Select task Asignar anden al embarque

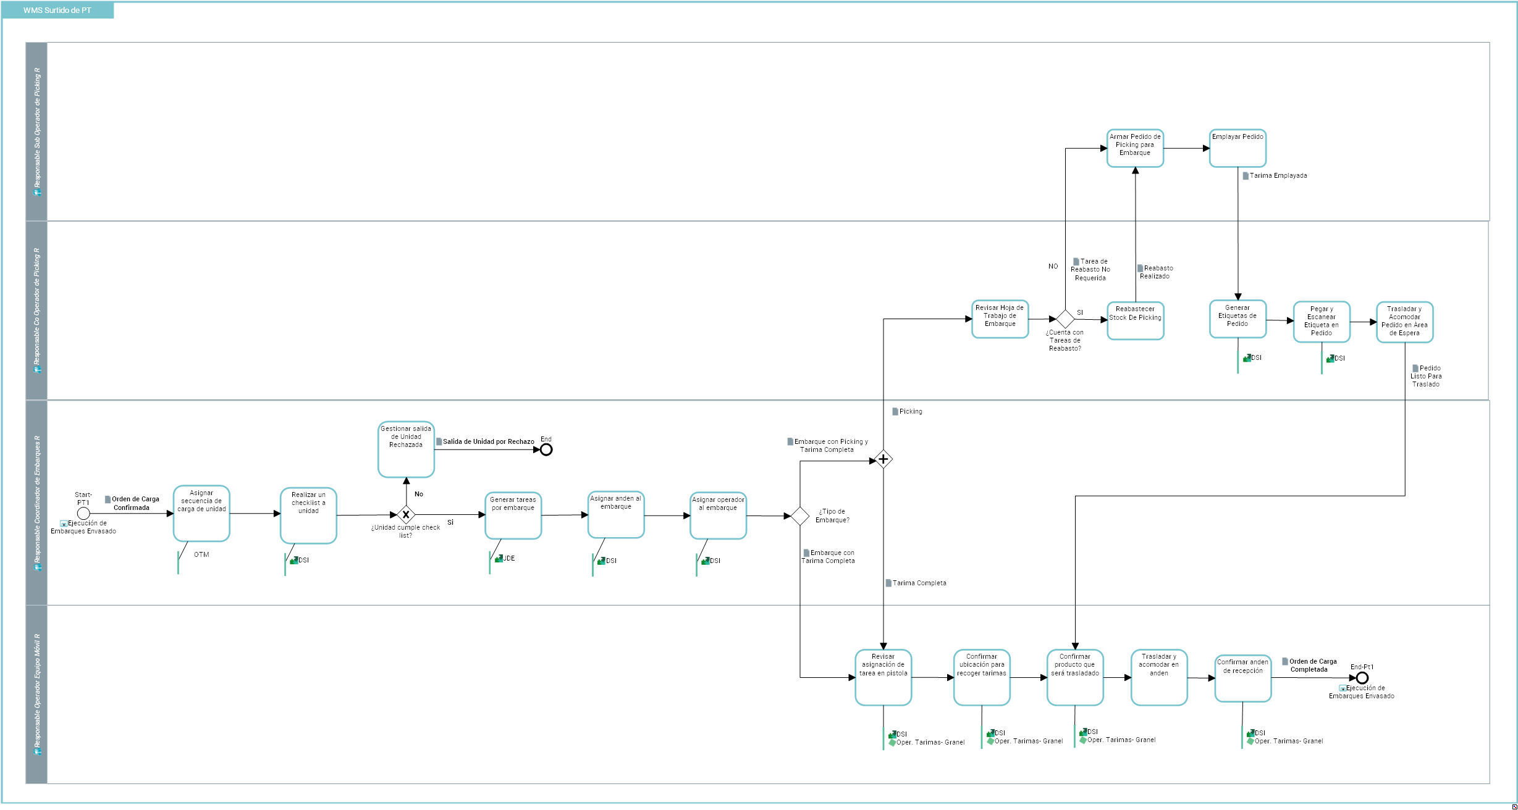coord(616,515)
